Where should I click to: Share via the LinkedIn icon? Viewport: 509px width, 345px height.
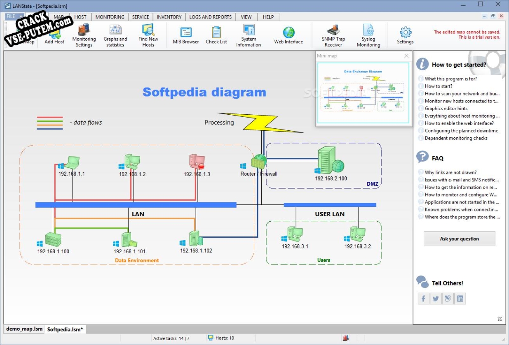point(460,299)
